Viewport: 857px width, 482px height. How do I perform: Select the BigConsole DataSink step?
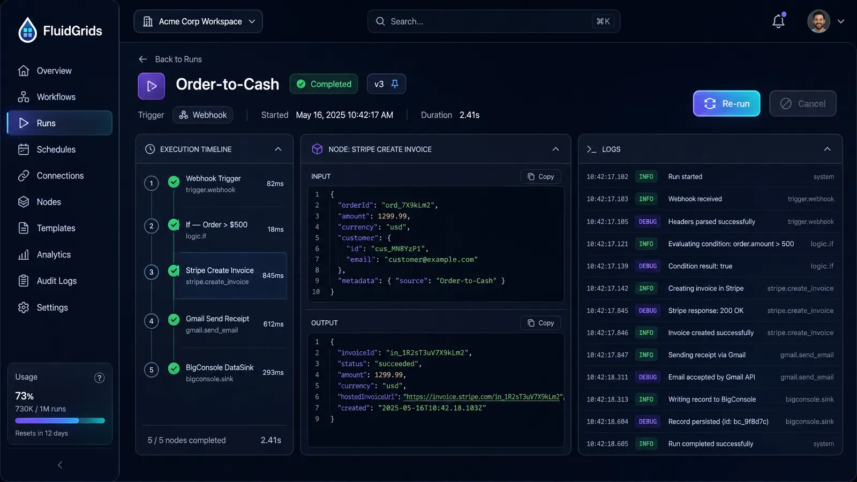(x=214, y=373)
